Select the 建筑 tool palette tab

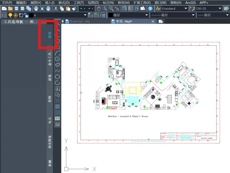(50, 77)
